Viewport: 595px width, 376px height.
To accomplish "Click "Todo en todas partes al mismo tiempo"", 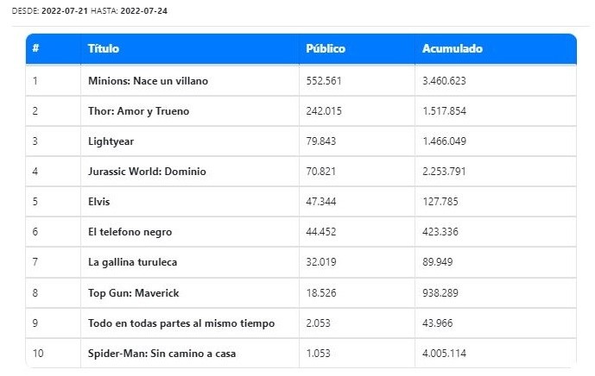I will pyautogui.click(x=181, y=323).
